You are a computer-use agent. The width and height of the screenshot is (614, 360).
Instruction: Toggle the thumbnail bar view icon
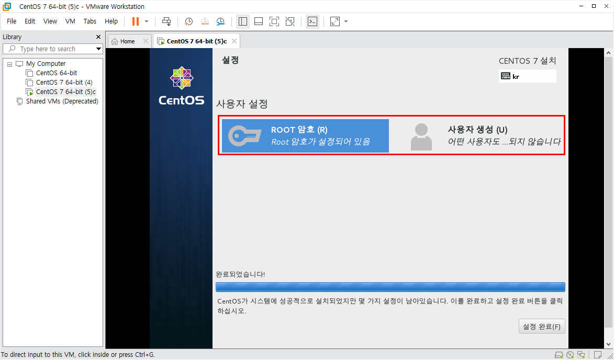(259, 21)
